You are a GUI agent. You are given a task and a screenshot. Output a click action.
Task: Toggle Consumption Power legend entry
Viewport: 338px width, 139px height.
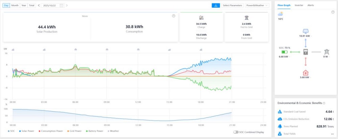coord(51,131)
